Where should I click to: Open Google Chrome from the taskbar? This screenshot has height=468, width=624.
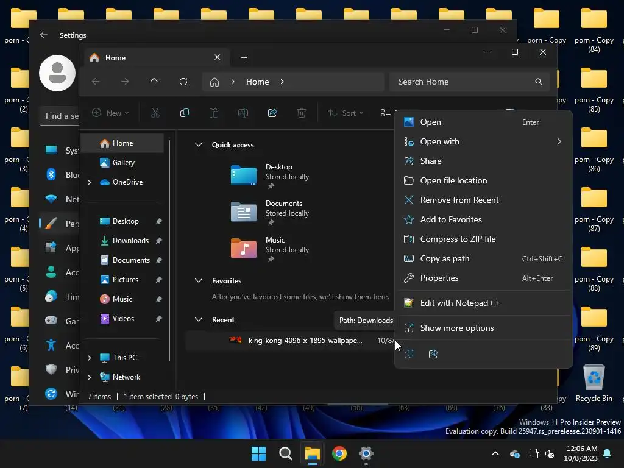(x=339, y=453)
